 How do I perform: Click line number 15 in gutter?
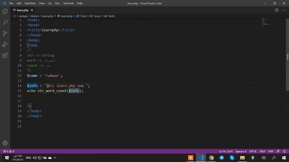(19, 91)
